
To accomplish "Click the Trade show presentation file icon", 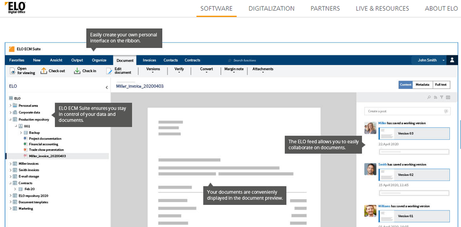I will click(25, 150).
